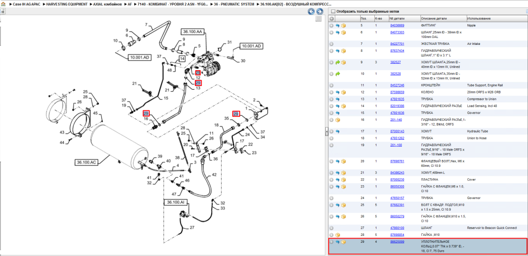
Task: Open part number link 382527
Action: pos(395,62)
